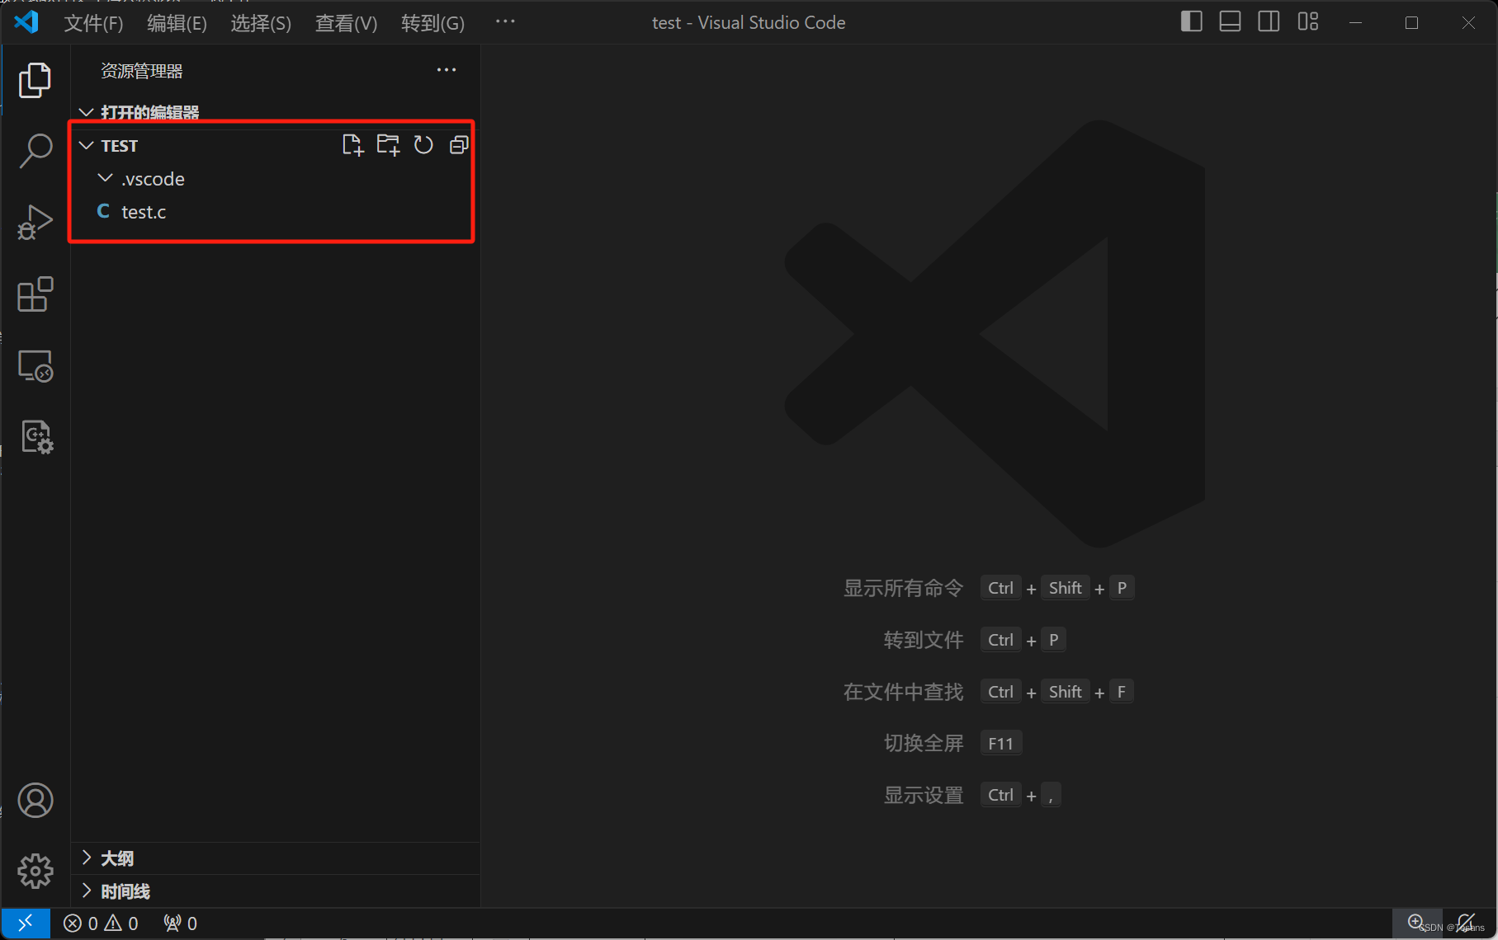The height and width of the screenshot is (940, 1498).
Task: Maximize the VS Code window
Action: click(x=1411, y=22)
